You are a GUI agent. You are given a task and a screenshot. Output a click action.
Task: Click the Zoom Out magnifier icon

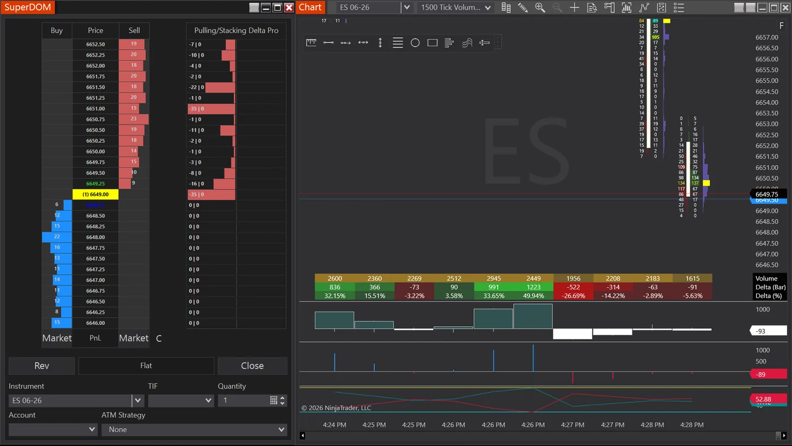[x=557, y=7]
